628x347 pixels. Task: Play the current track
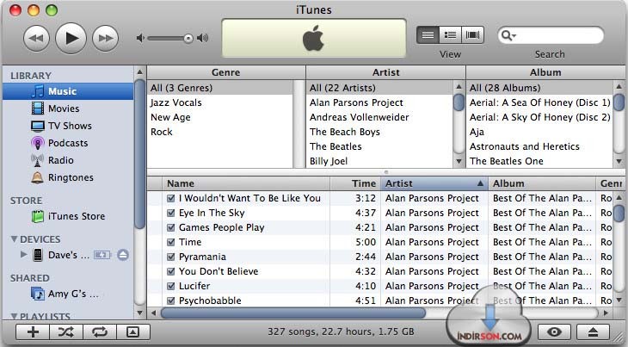coord(71,39)
